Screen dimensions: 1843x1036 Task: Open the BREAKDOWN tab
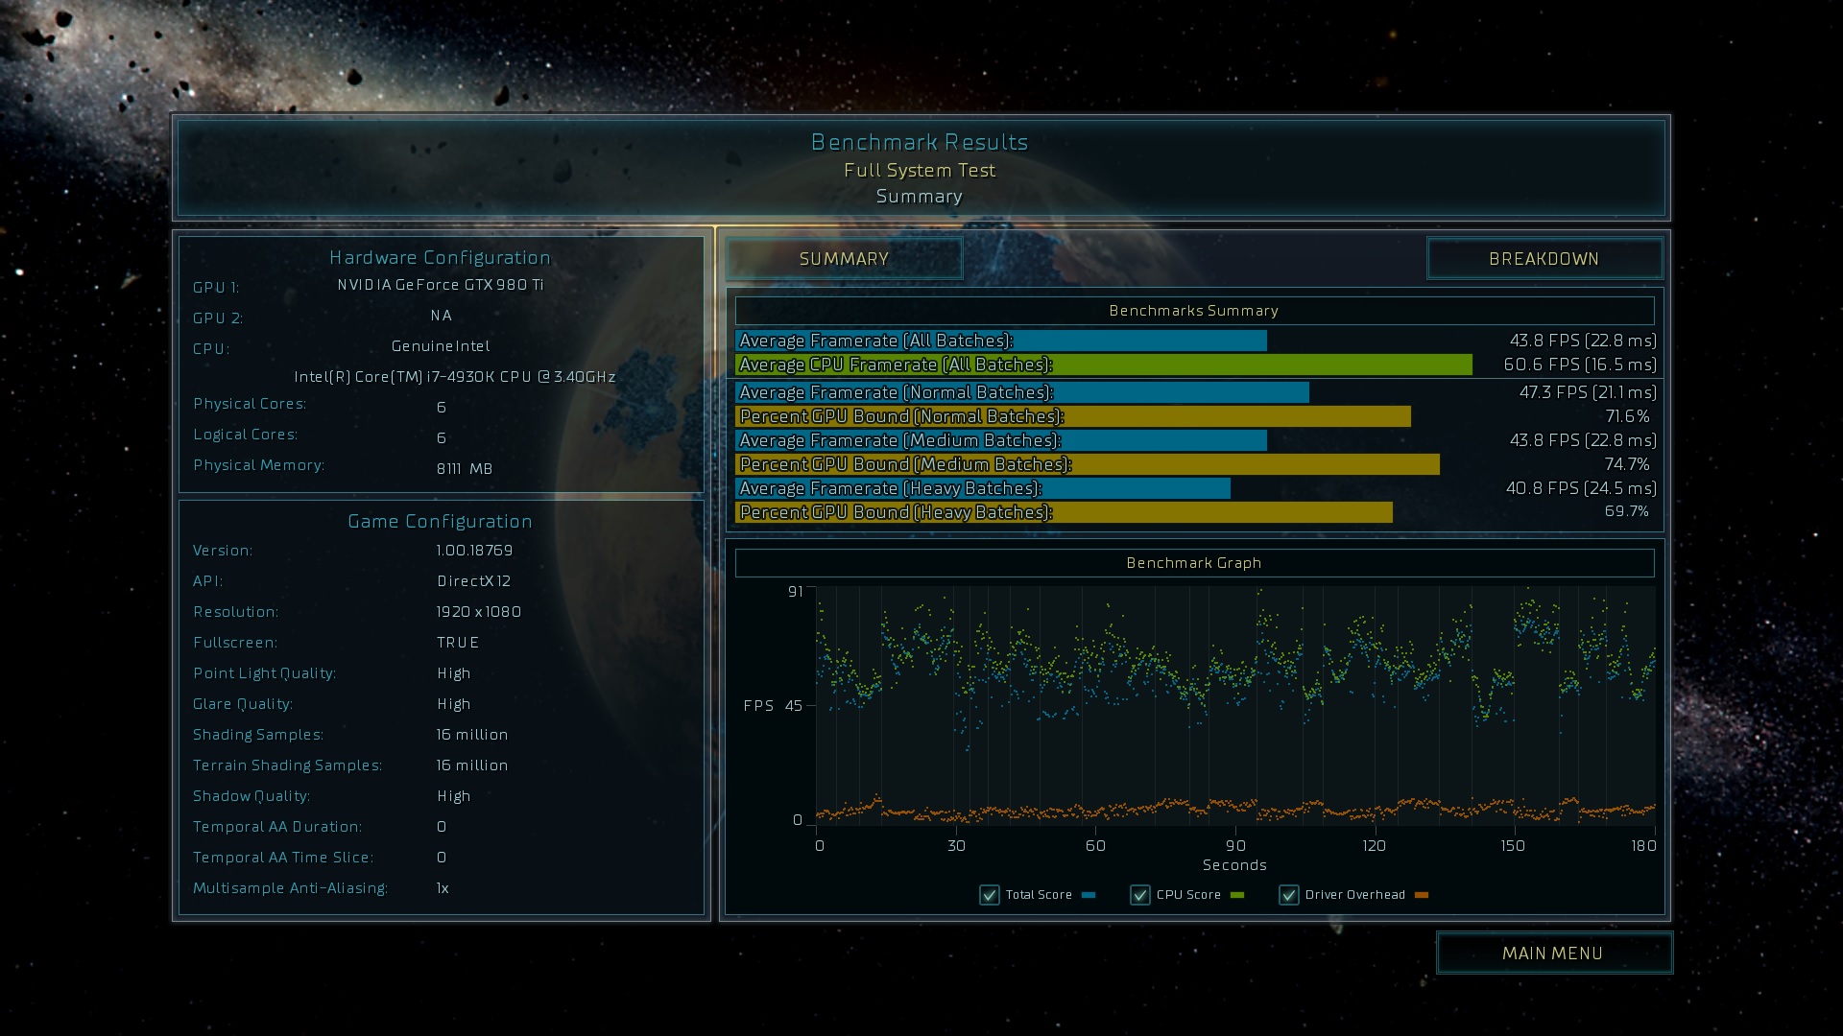point(1544,259)
